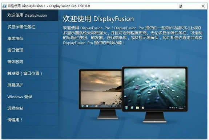Open 触发器（窗口位置）section

click(30, 73)
